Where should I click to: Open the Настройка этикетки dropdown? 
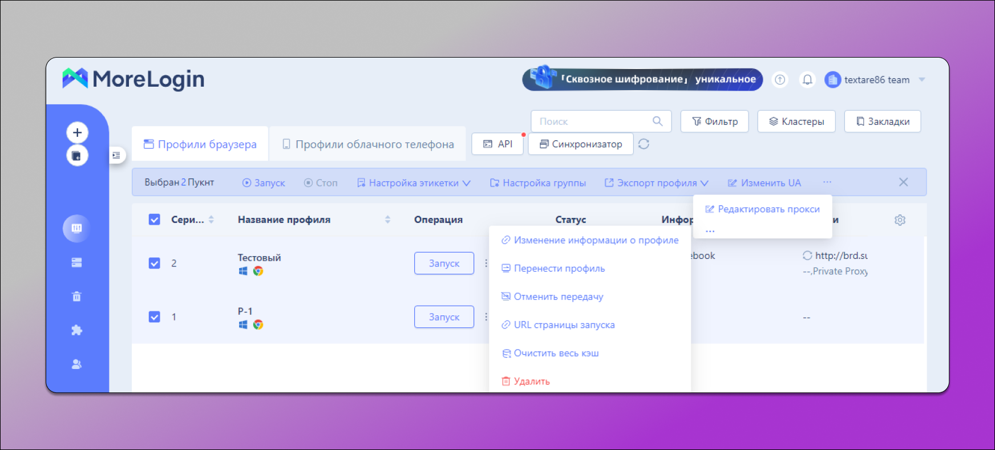click(x=414, y=183)
